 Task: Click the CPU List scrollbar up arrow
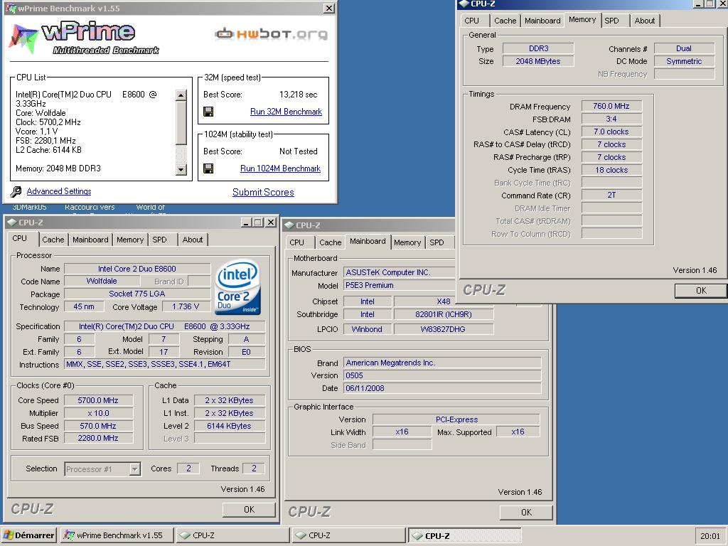point(181,95)
